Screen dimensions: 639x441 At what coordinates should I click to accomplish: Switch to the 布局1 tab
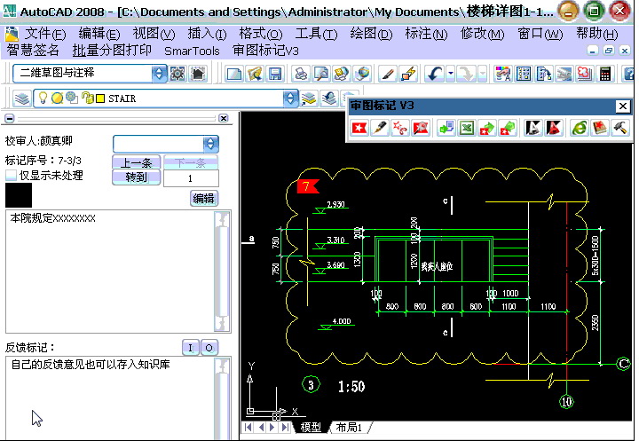click(349, 428)
